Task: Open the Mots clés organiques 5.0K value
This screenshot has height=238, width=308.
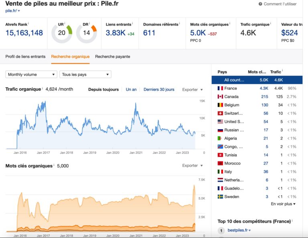Action: [x=198, y=33]
